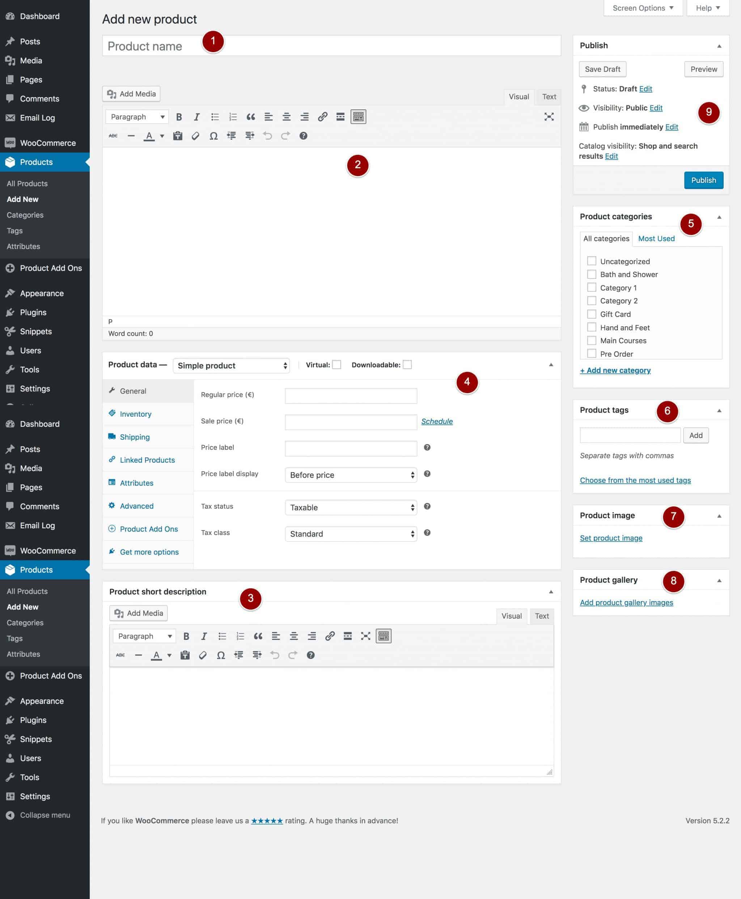
Task: Open the Tax class Standard dropdown
Action: click(x=351, y=534)
